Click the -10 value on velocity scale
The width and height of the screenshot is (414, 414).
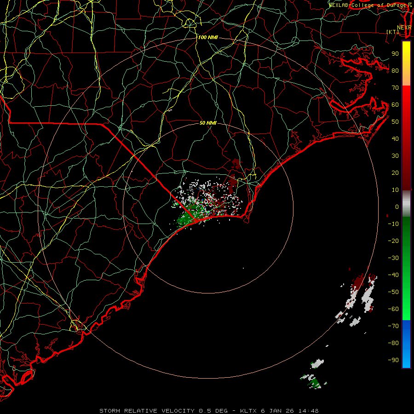coord(393,224)
